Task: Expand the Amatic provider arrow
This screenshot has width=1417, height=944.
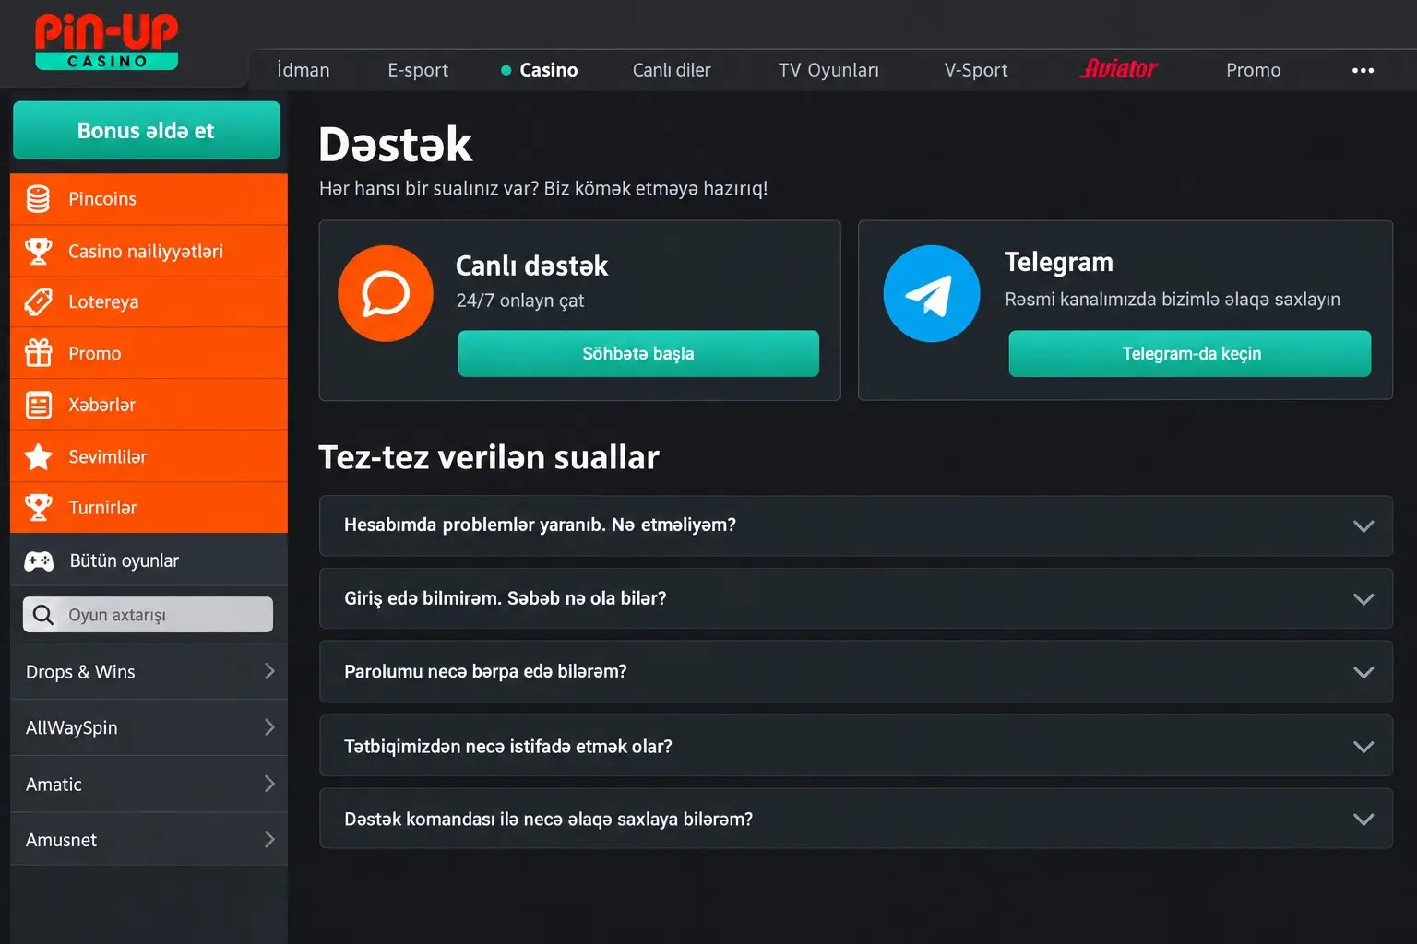Action: (x=269, y=784)
